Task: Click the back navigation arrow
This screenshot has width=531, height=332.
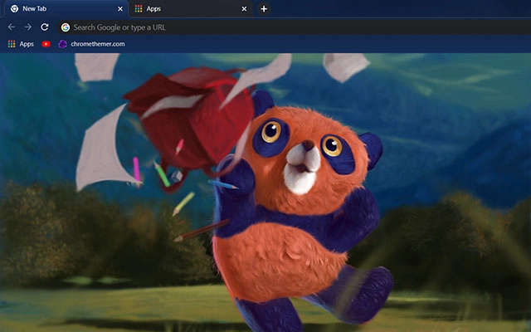Action: click(x=11, y=27)
